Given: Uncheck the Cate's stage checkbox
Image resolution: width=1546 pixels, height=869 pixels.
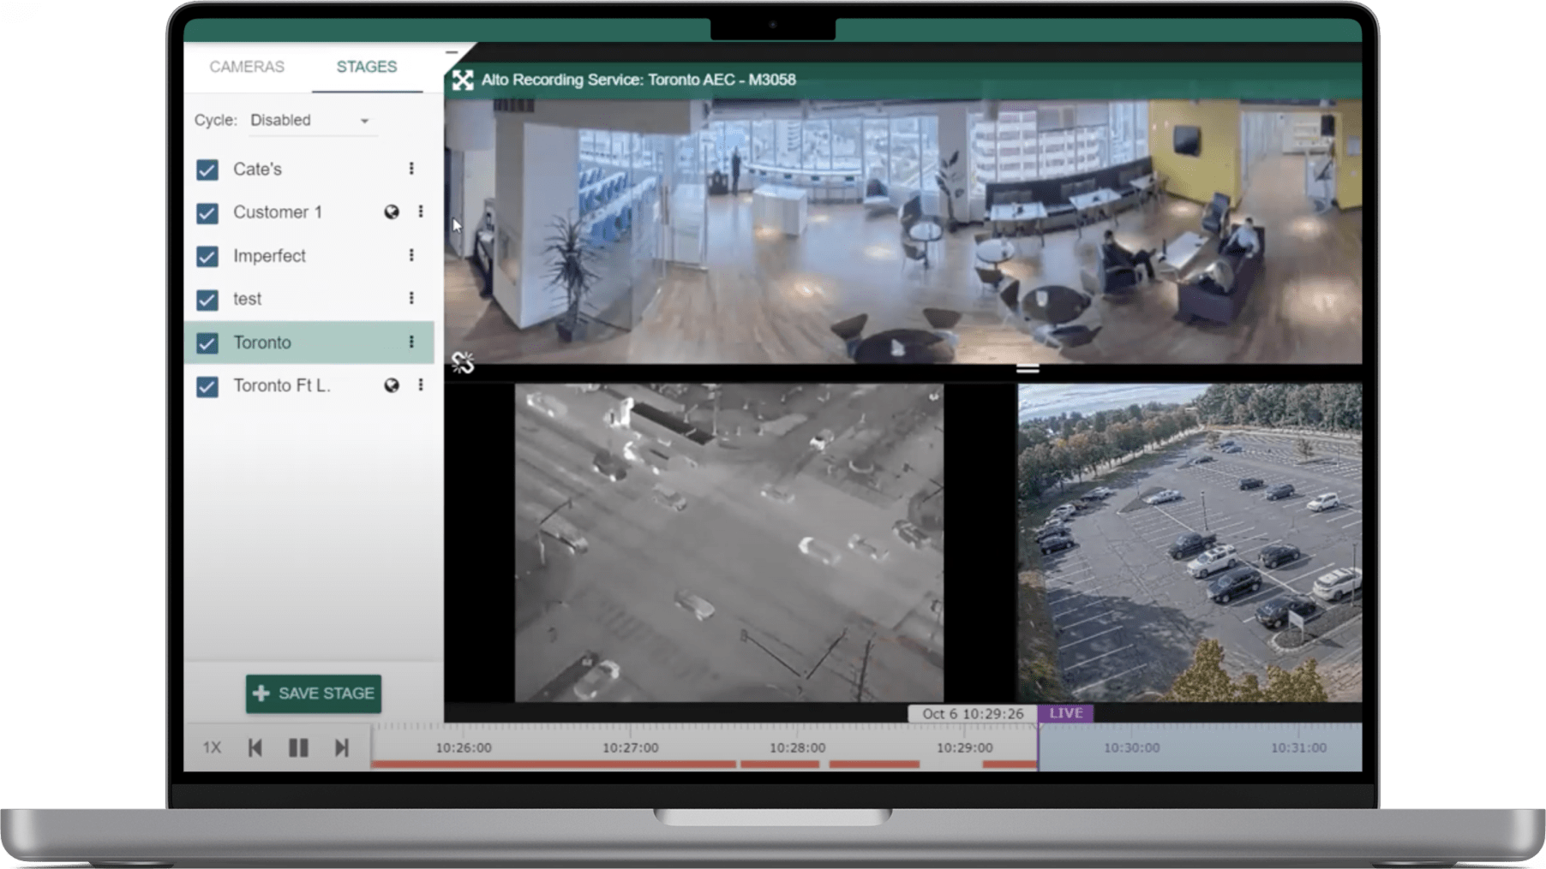Looking at the screenshot, I should [x=207, y=170].
